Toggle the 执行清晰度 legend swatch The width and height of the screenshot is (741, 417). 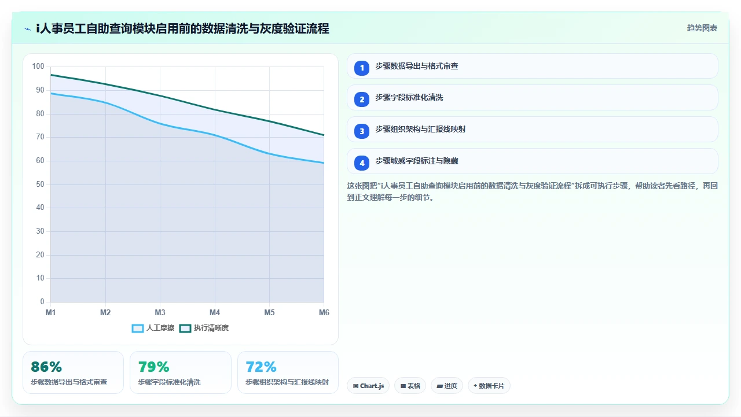185,328
